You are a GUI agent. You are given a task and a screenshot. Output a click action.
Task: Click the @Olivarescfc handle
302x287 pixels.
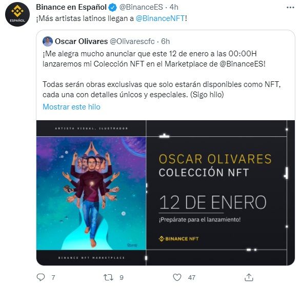tap(132, 41)
